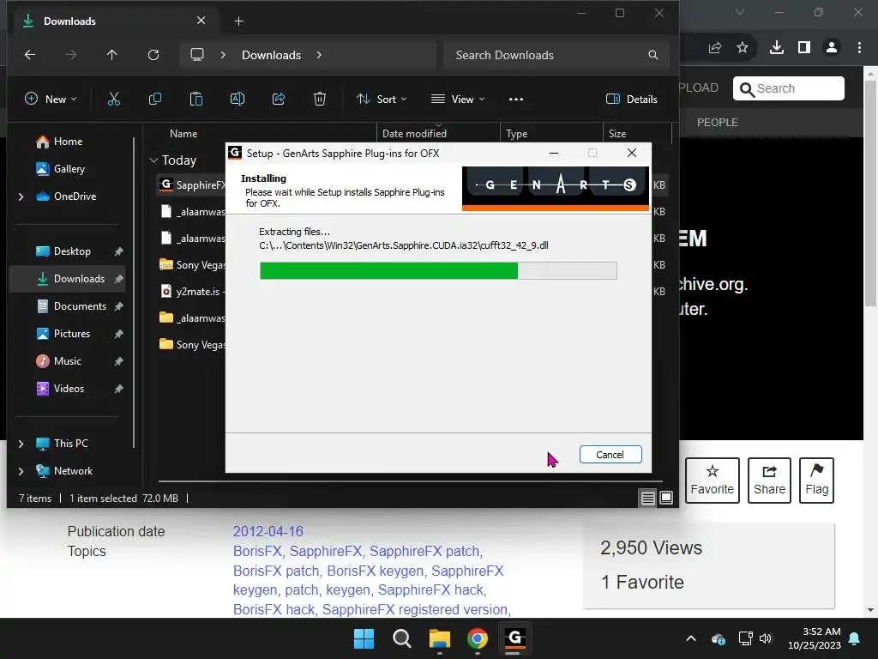Open the View dropdown menu
Image resolution: width=878 pixels, height=659 pixels.
458,100
